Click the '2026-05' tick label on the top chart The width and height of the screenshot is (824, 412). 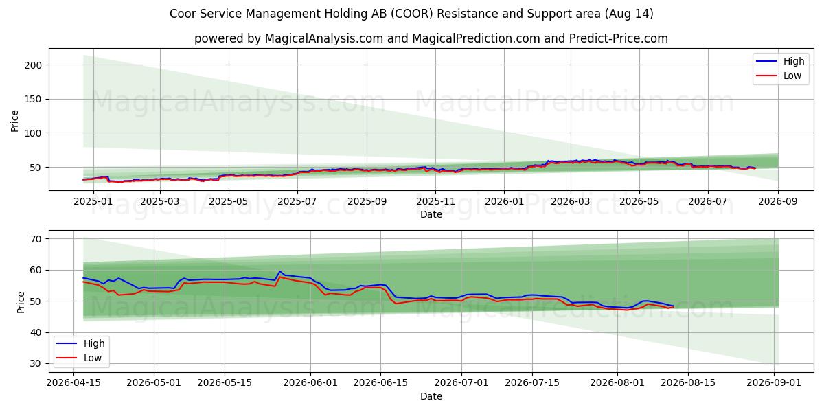[640, 201]
